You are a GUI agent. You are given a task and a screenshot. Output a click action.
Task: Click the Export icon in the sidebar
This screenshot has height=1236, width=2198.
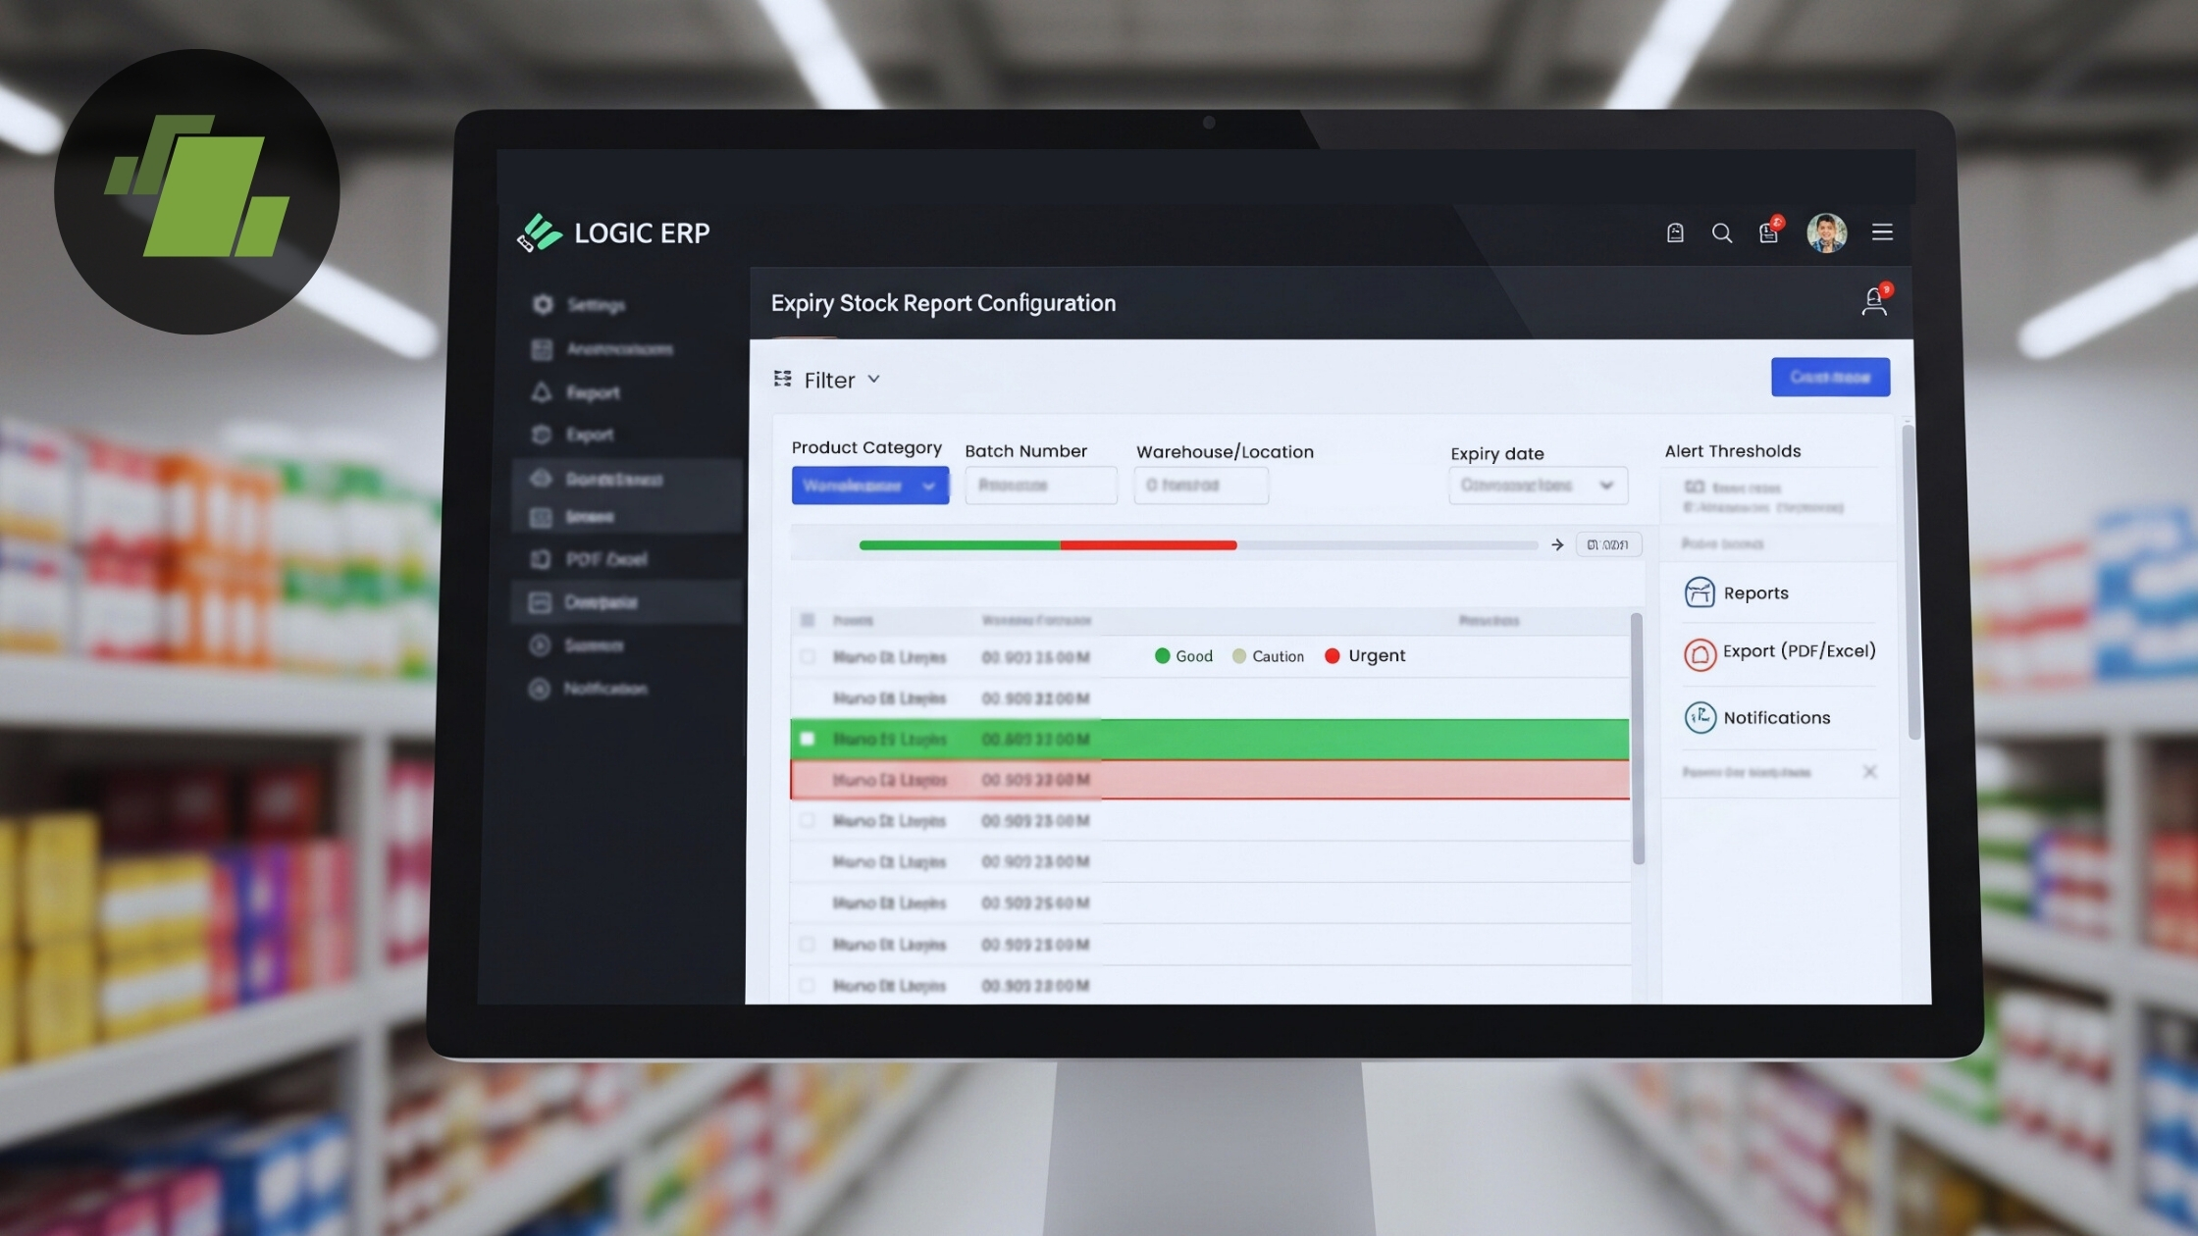tap(541, 435)
